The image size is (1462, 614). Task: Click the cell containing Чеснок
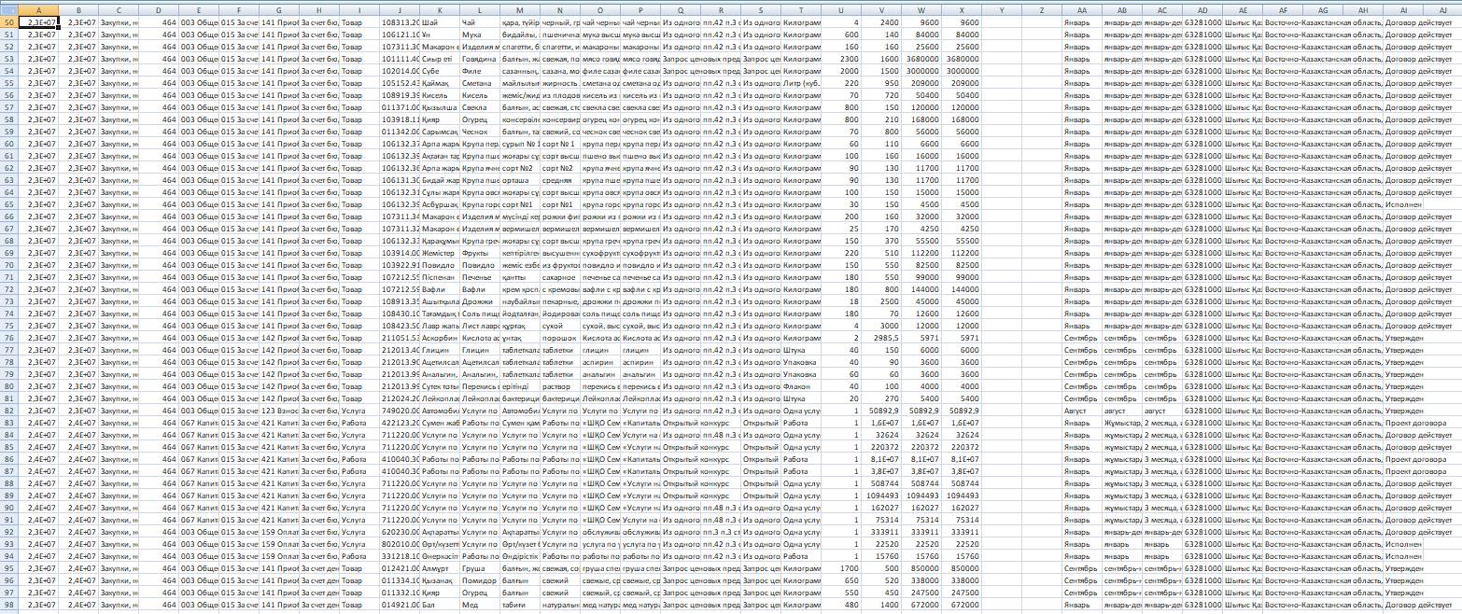coord(480,131)
